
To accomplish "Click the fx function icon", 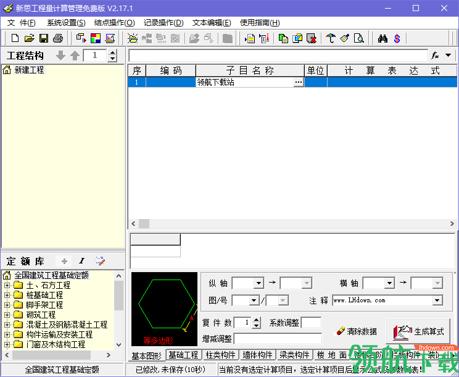I will pos(436,55).
